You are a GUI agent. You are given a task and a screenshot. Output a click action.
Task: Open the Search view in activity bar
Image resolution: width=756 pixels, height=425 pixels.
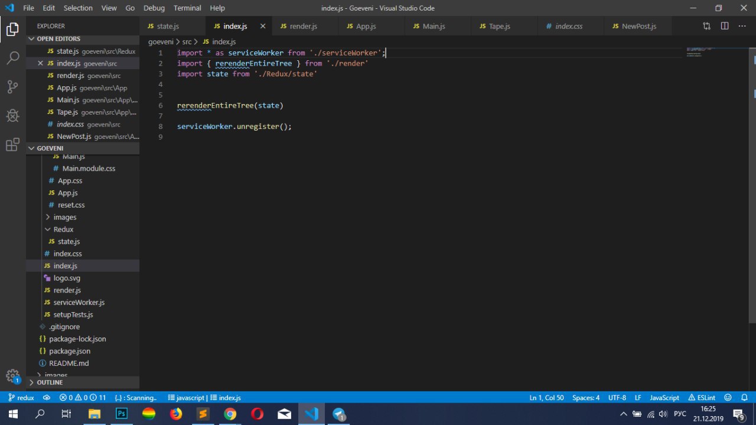pos(12,58)
